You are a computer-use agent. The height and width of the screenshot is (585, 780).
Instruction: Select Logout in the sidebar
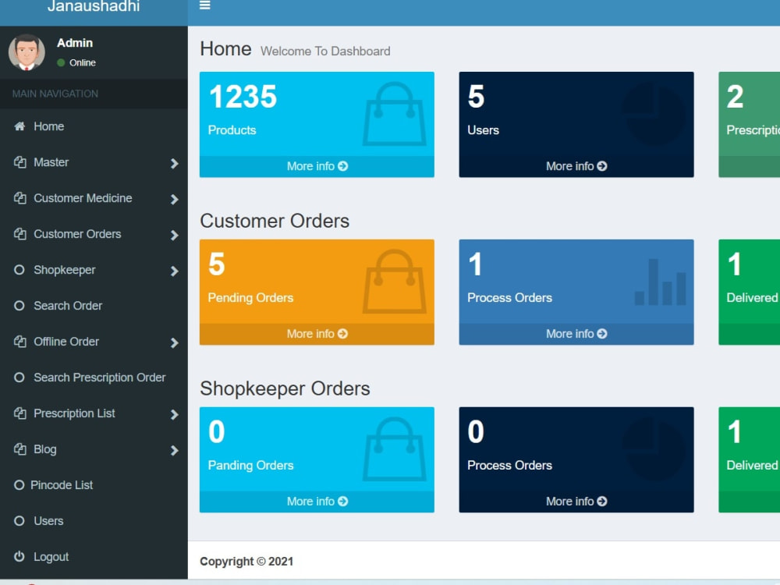tap(94, 557)
